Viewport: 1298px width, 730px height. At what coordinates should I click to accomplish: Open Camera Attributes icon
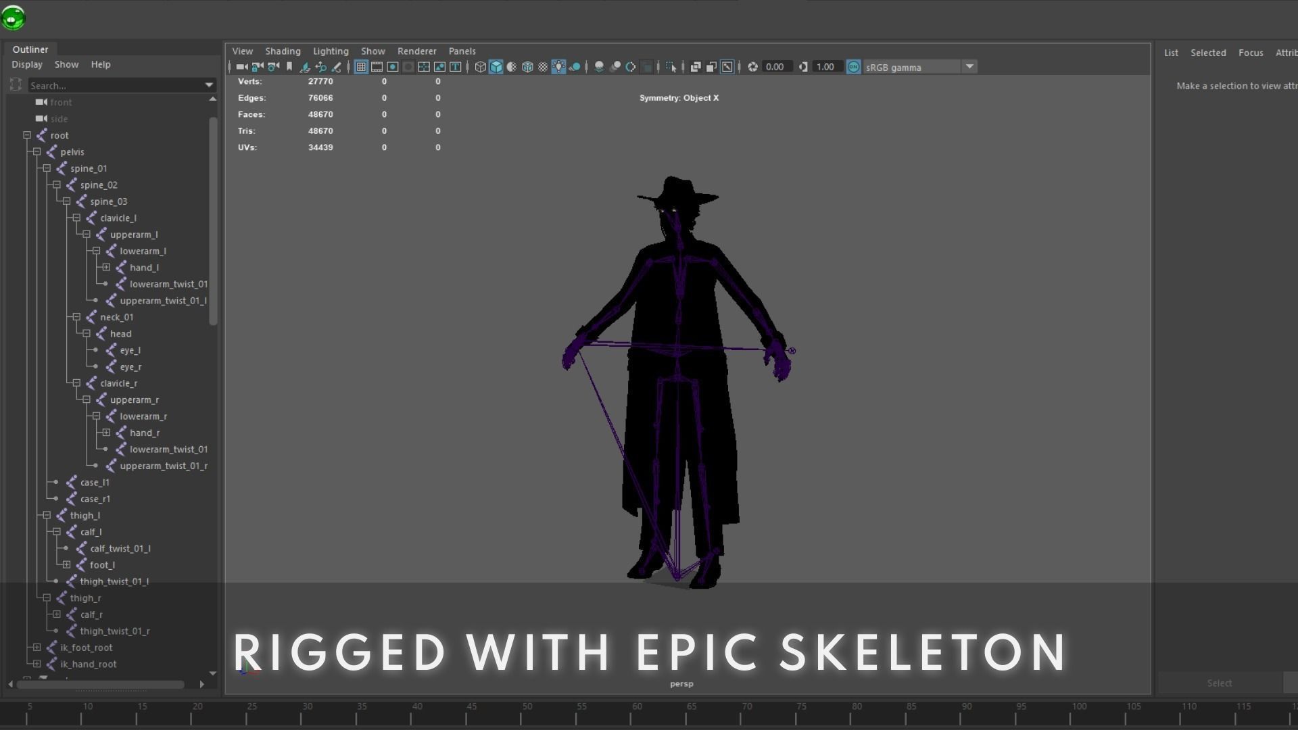click(x=273, y=67)
